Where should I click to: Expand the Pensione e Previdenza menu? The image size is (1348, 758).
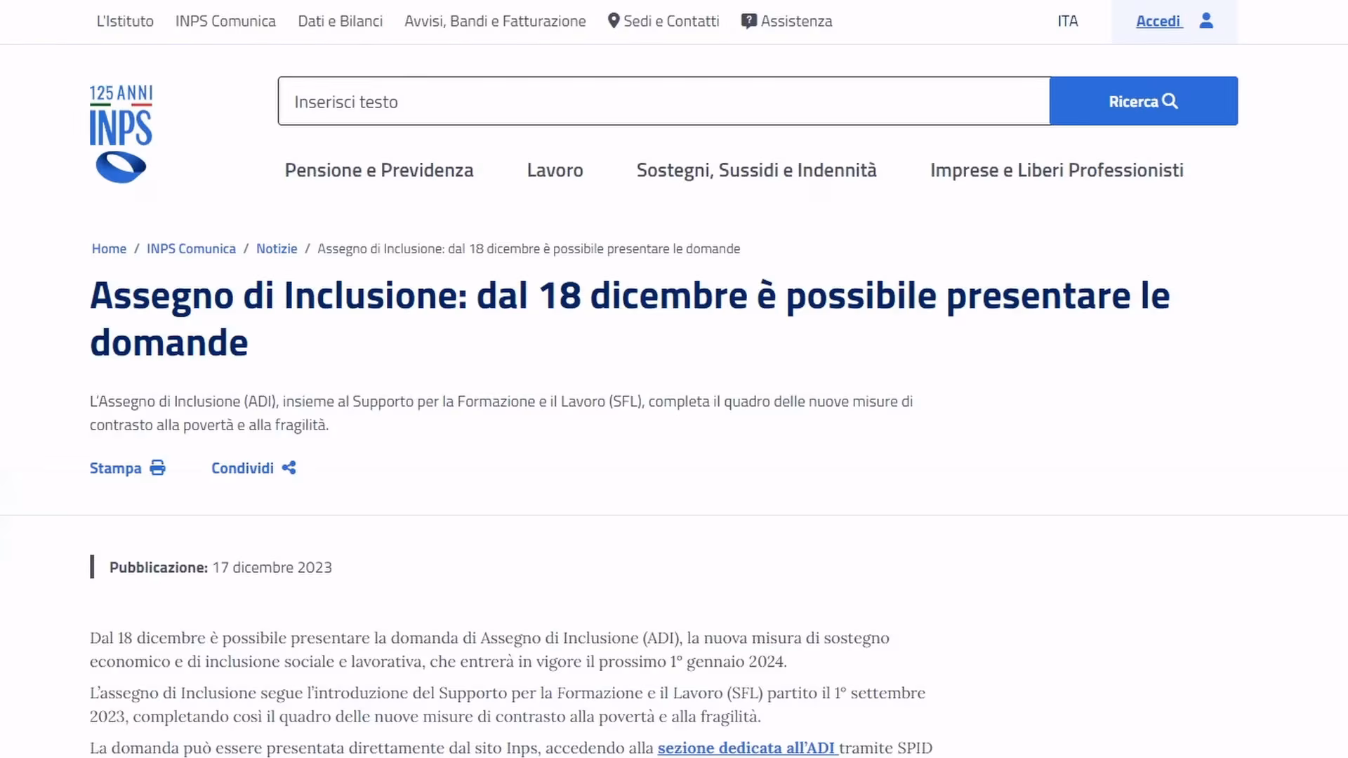tap(379, 170)
